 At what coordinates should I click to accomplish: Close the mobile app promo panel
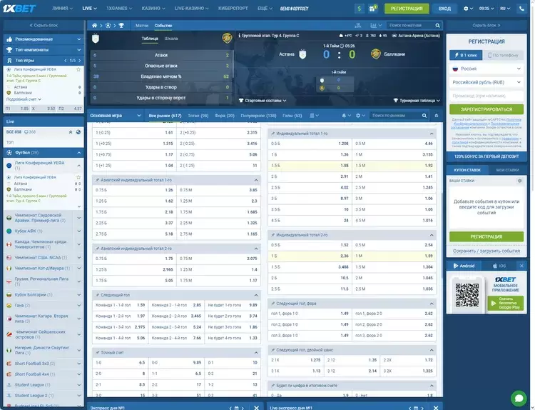click(521, 266)
